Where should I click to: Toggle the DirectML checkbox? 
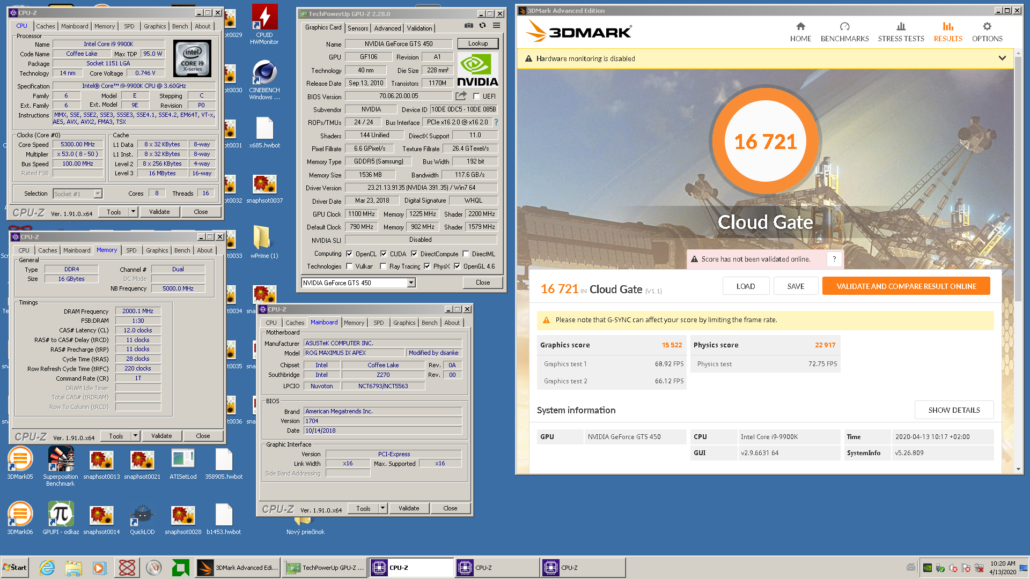coord(466,254)
